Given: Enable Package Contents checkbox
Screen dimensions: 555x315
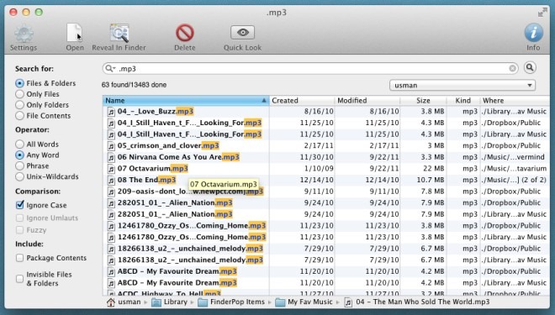Looking at the screenshot, I should (x=20, y=258).
